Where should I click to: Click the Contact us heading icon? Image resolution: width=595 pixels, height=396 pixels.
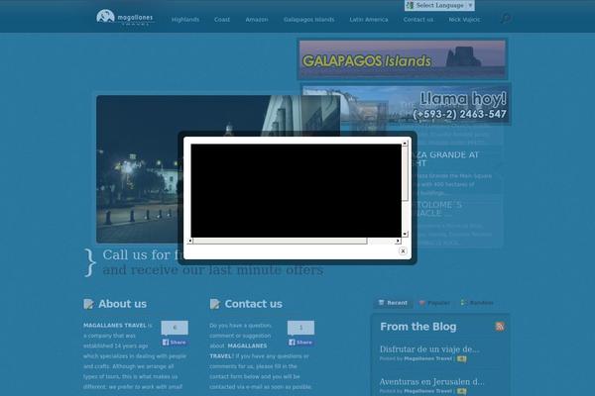click(x=215, y=304)
